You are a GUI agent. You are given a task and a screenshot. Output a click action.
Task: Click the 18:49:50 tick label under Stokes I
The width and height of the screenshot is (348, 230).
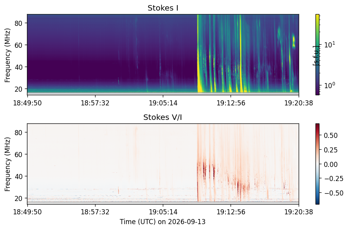(x=27, y=103)
